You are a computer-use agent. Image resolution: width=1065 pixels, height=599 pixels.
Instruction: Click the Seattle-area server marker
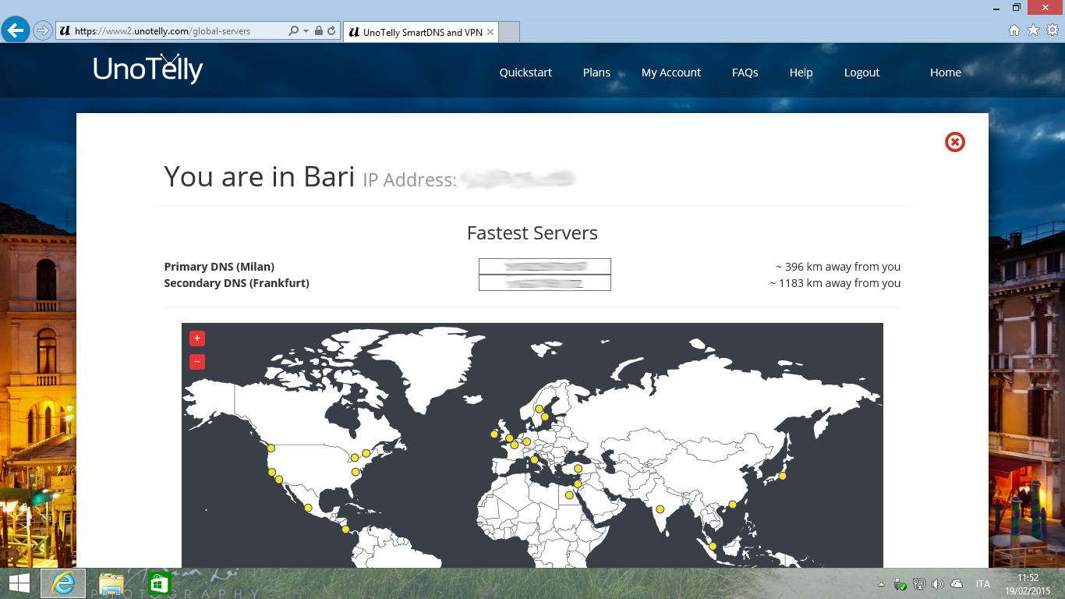tap(271, 448)
